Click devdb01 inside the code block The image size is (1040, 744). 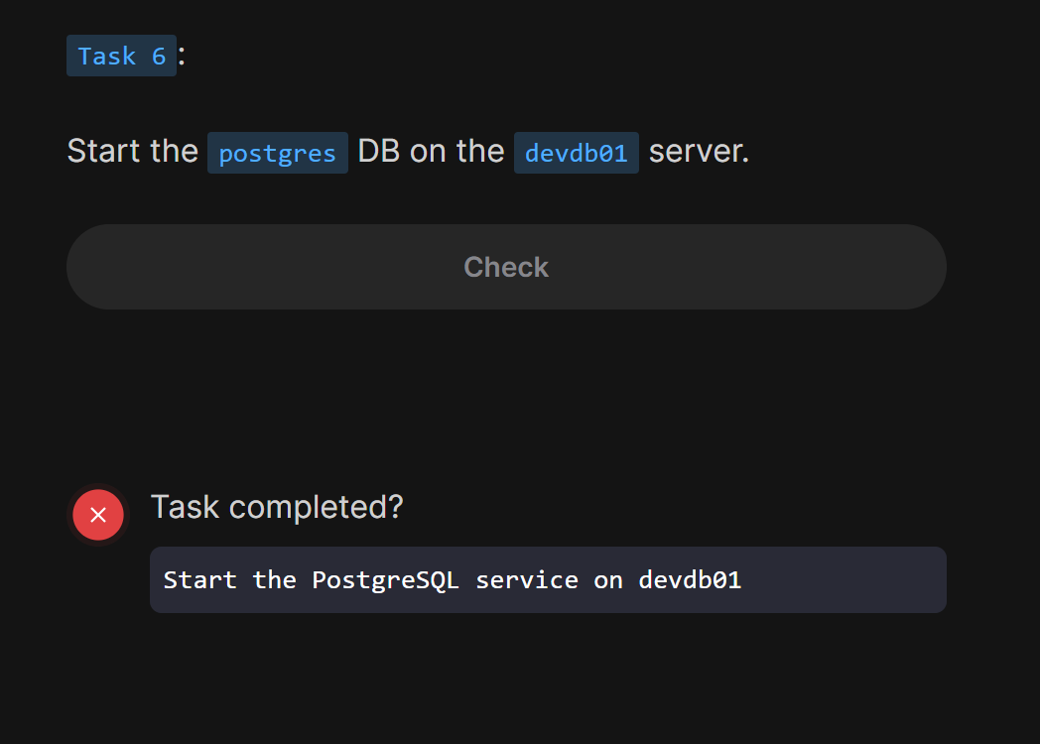690,579
